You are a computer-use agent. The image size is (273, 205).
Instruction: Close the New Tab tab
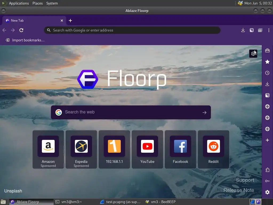click(x=62, y=21)
